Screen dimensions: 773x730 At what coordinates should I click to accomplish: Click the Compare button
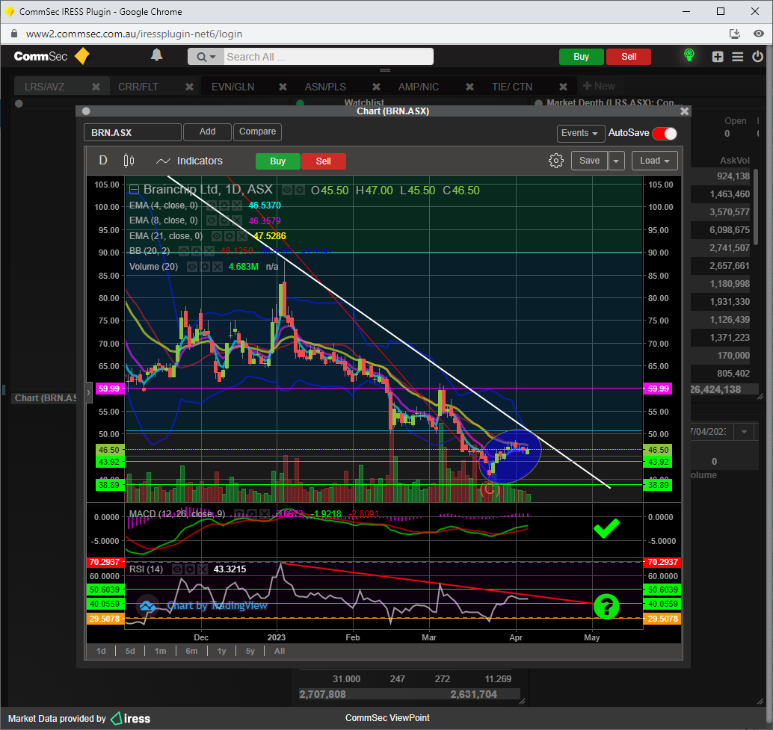pyautogui.click(x=257, y=132)
